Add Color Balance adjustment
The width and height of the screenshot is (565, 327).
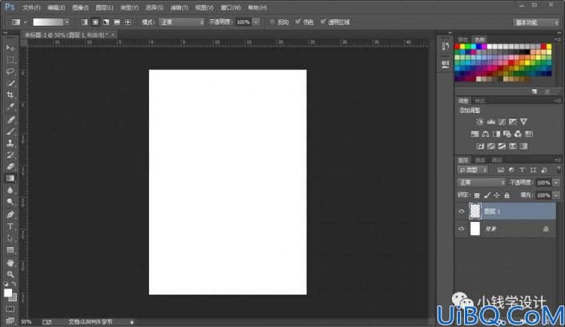tap(486, 134)
